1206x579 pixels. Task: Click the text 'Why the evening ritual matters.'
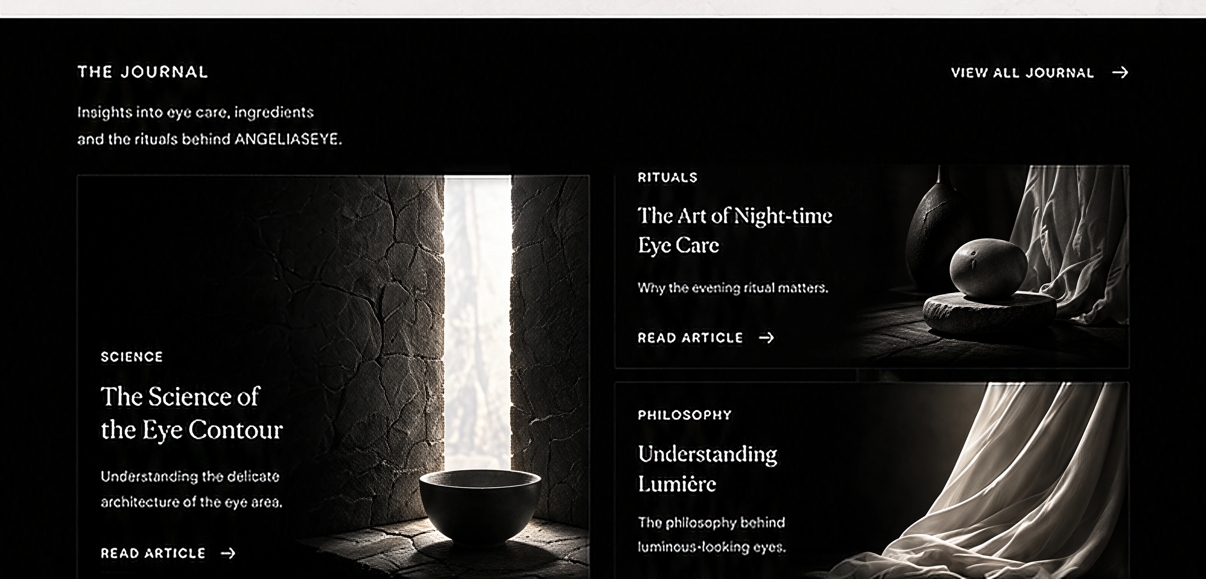[733, 288]
